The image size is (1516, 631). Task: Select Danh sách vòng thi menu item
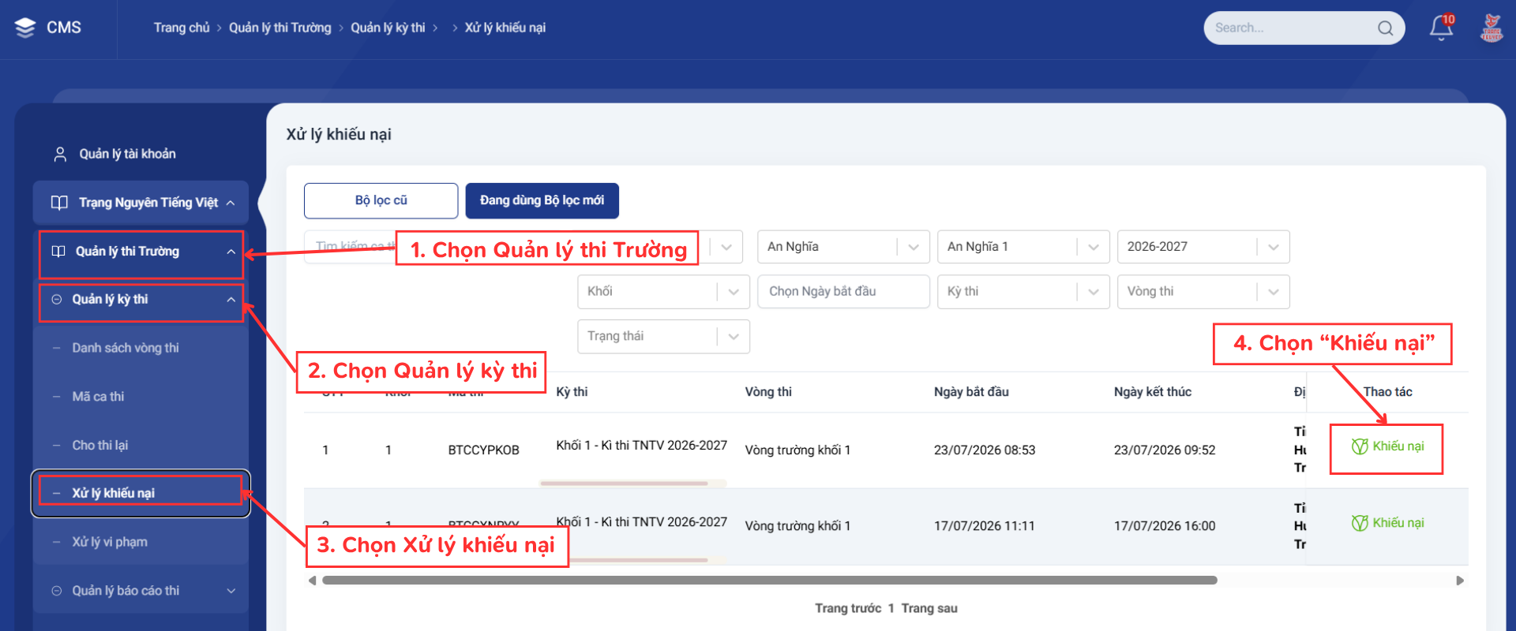pyautogui.click(x=126, y=348)
